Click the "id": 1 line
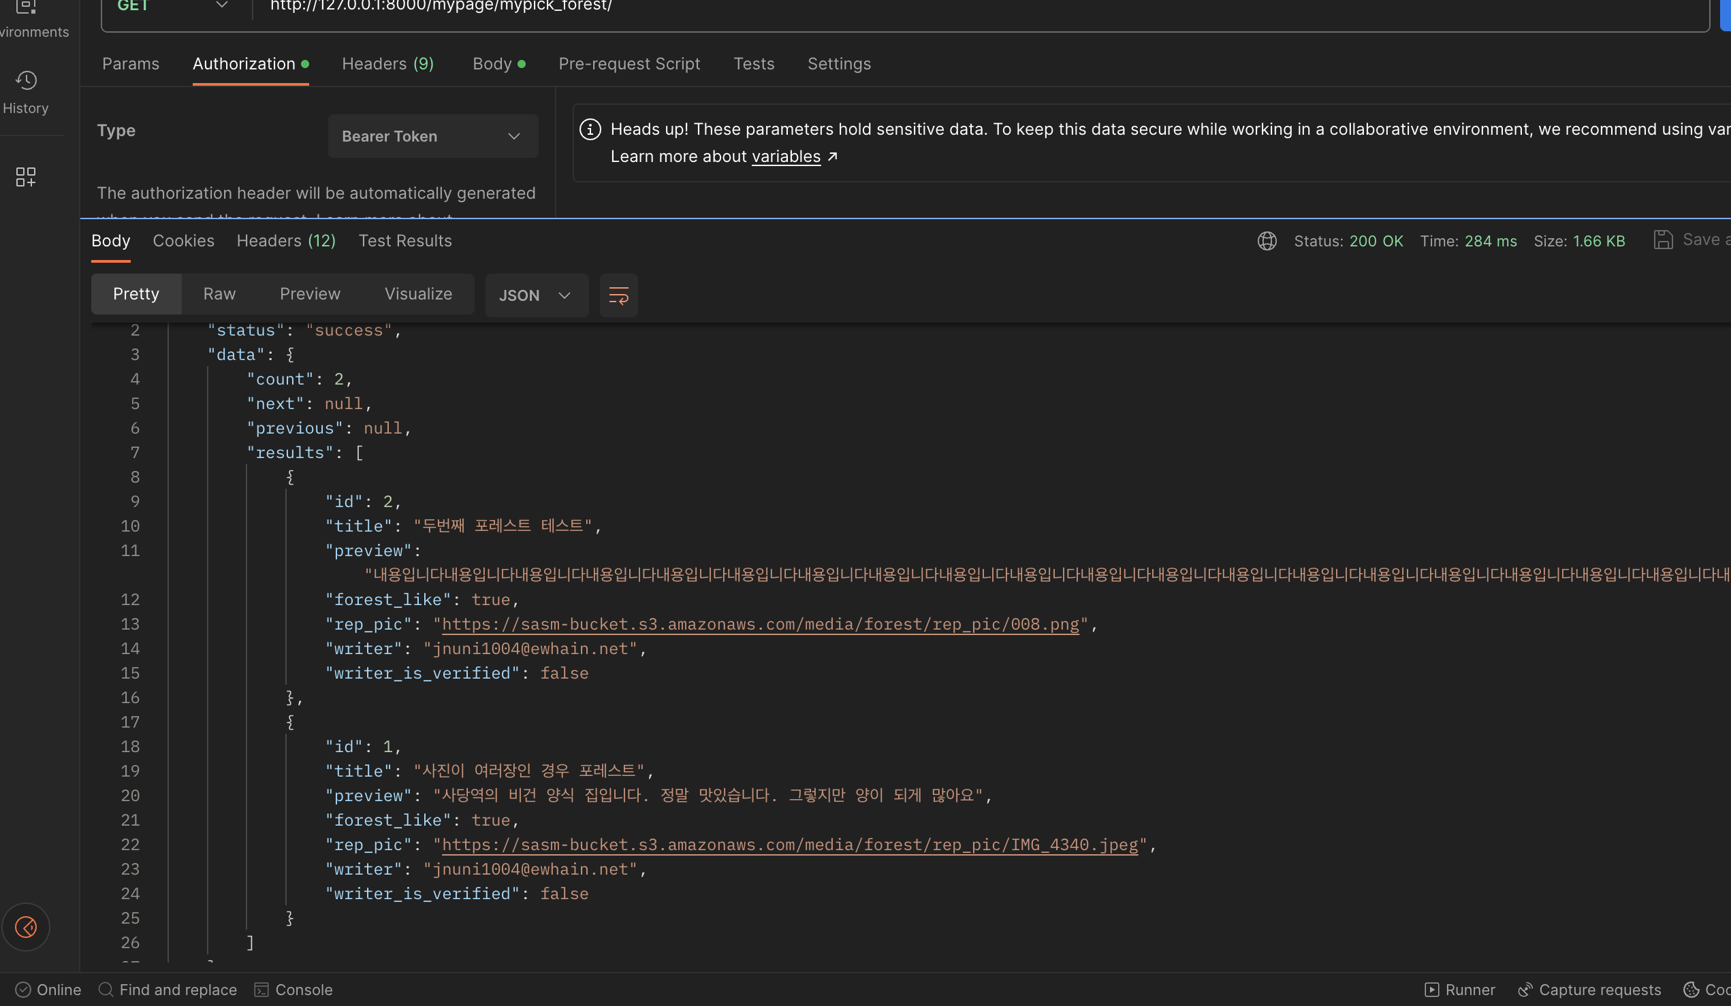Screen dimensions: 1731x1006 [x=363, y=747]
